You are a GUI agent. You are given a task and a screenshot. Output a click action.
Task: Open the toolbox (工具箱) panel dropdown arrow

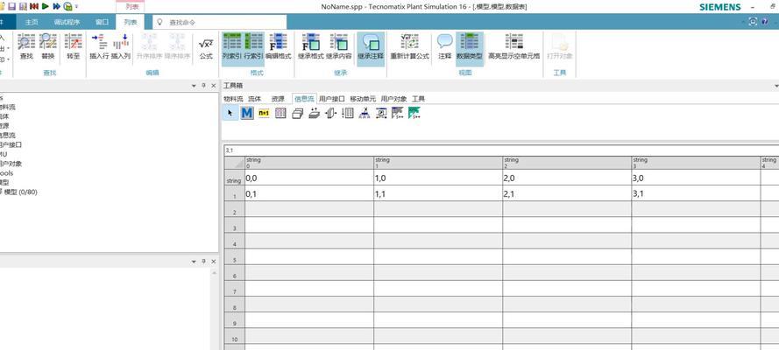pyautogui.click(x=776, y=86)
